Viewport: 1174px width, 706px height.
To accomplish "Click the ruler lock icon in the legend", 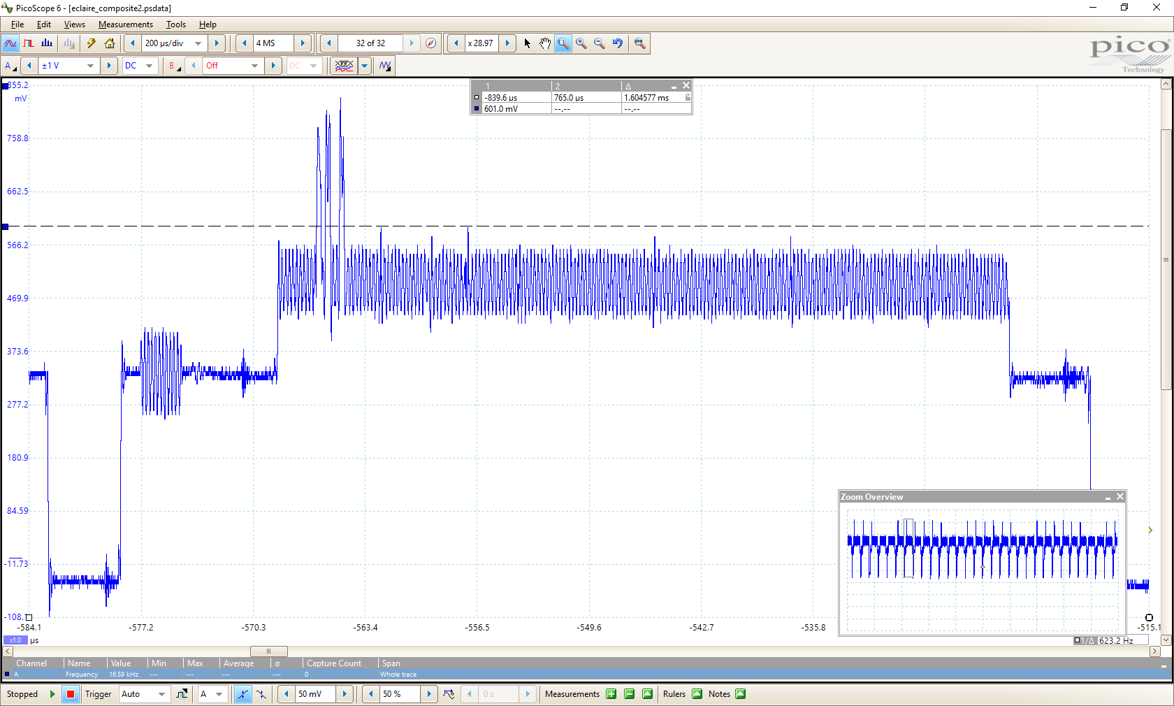I will [688, 98].
